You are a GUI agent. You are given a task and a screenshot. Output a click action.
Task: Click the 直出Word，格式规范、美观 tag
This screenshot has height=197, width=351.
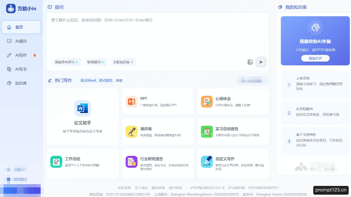pos(101,80)
